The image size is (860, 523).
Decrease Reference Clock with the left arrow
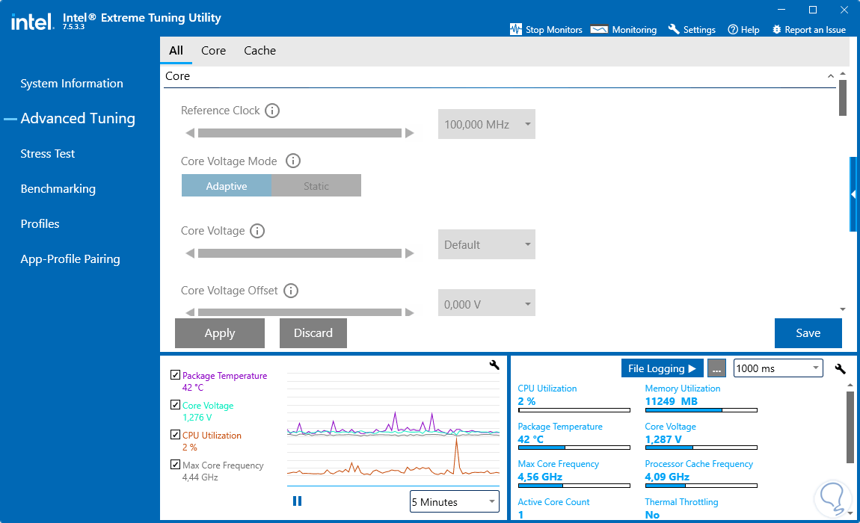click(x=190, y=133)
